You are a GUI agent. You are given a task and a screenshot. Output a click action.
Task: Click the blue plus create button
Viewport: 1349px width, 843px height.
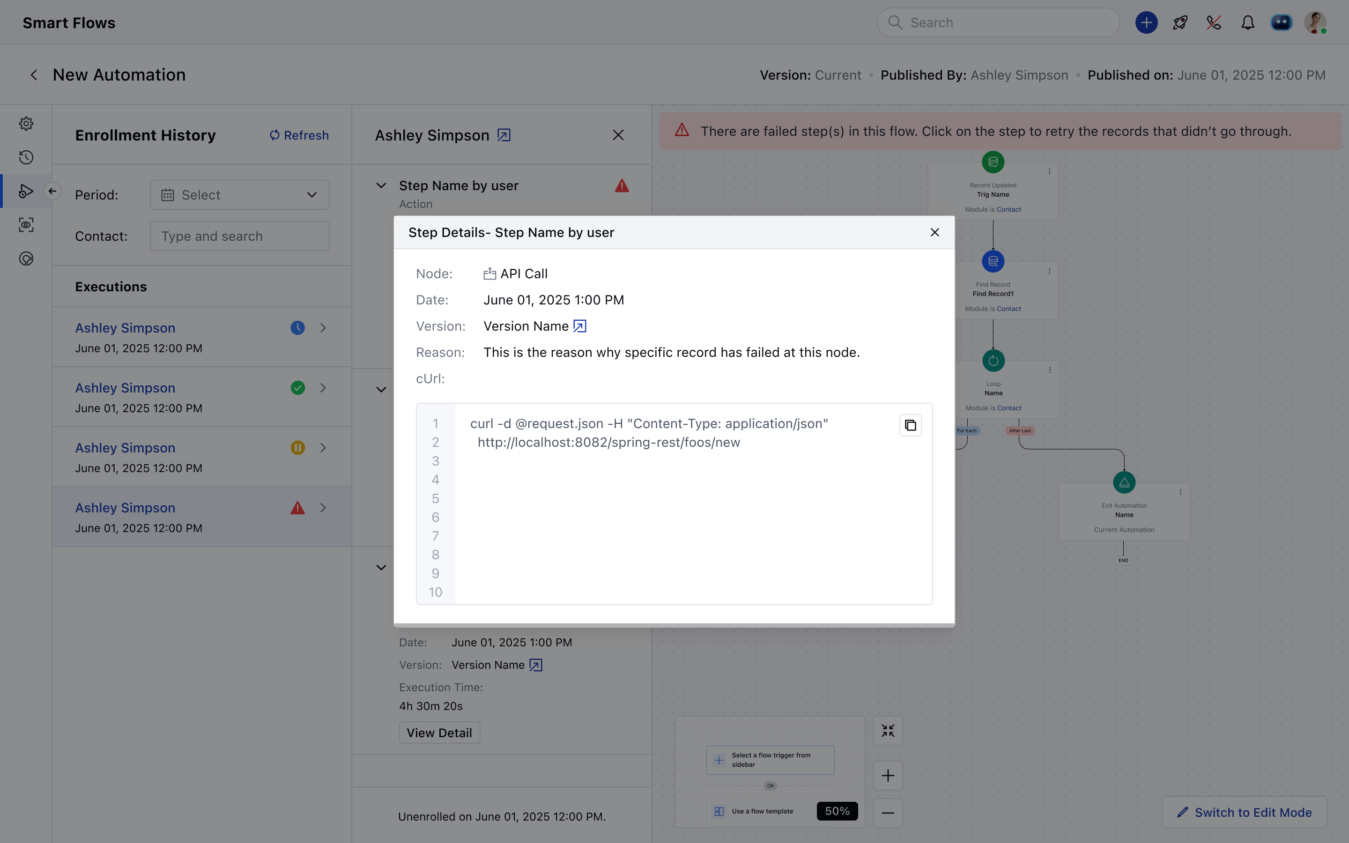tap(1146, 23)
